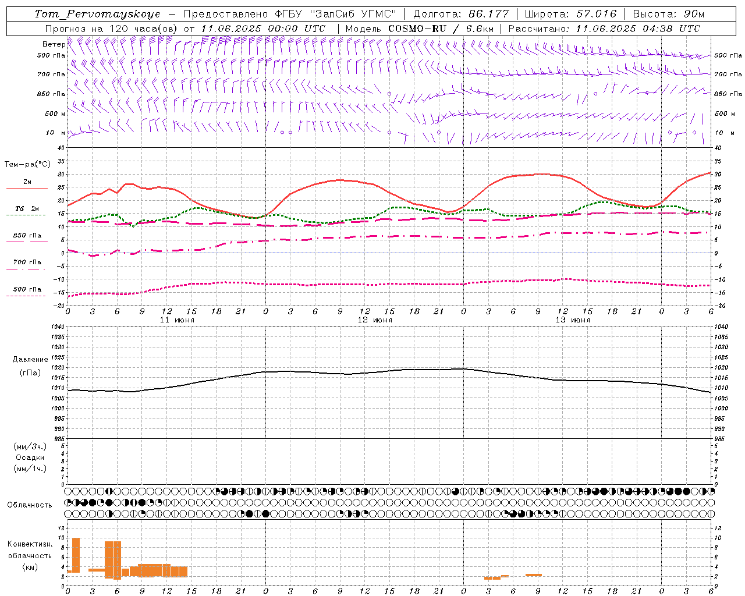
Task: Click the (мм/3ч.) precipitation unit label
Action: click(x=30, y=446)
